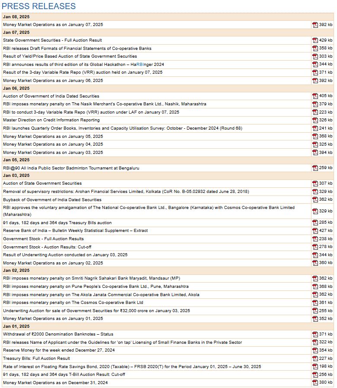Download PDF for Treasury Bills: Full Auction Result
The image size is (337, 388).
coord(315,359)
